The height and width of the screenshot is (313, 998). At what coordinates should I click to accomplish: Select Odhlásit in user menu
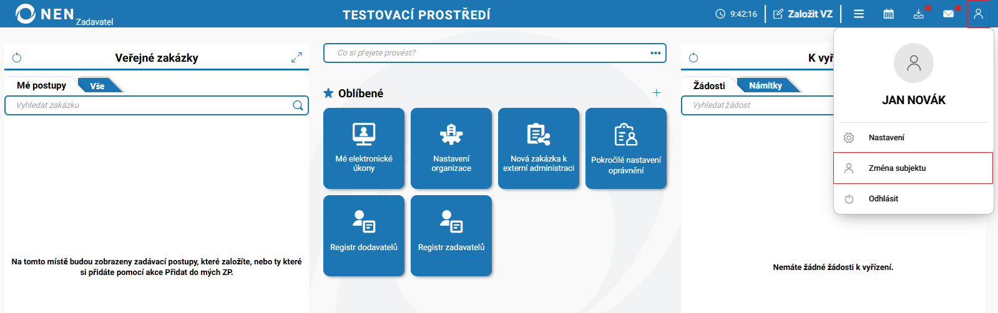coord(914,199)
